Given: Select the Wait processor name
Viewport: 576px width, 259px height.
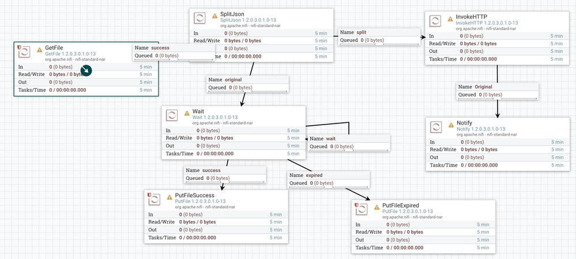Looking at the screenshot, I should point(198,112).
